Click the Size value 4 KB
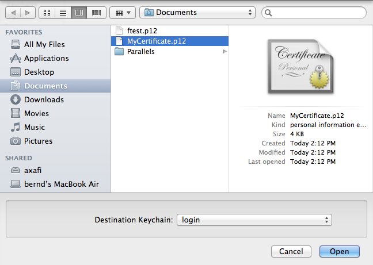The image size is (373, 265). (297, 134)
